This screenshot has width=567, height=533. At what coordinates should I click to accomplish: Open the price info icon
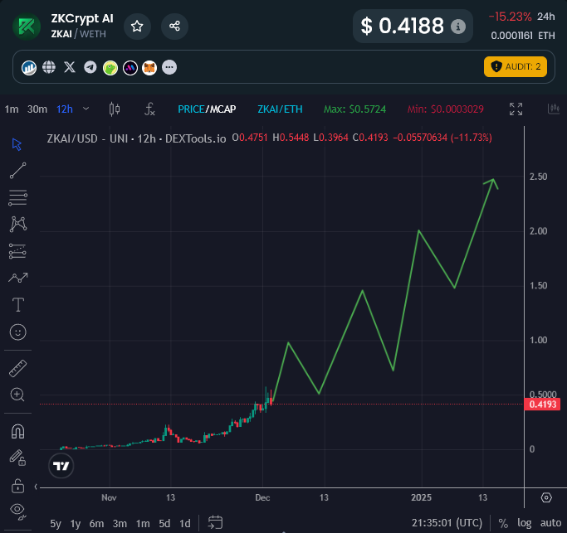coord(458,27)
